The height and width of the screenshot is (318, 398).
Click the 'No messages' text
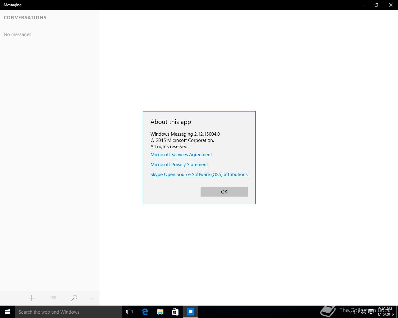tap(17, 34)
